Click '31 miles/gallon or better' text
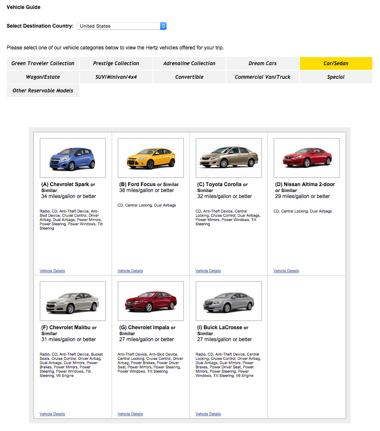380x431 pixels. coord(69,340)
